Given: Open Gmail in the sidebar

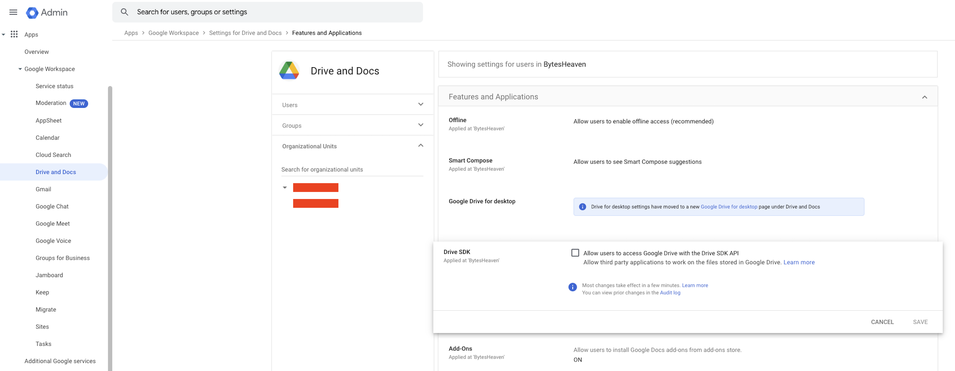Looking at the screenshot, I should (x=44, y=189).
